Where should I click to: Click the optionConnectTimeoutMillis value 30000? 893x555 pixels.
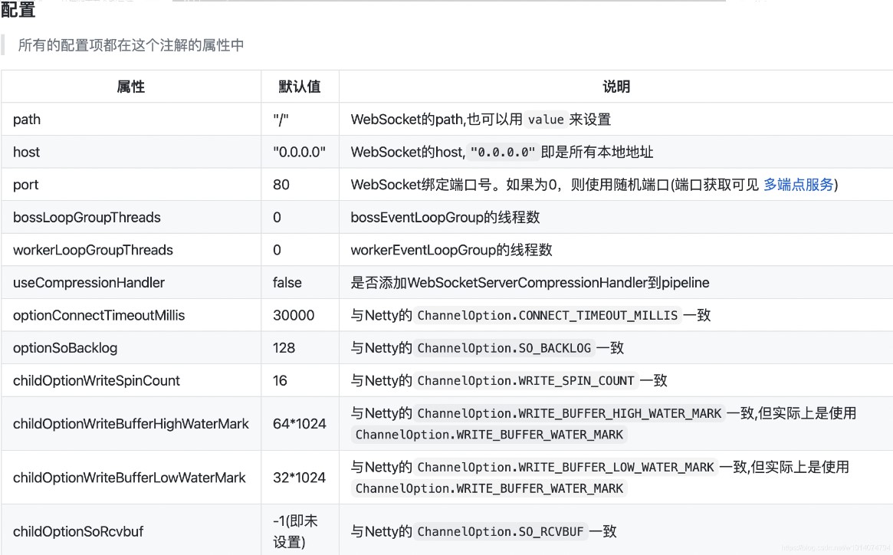click(294, 315)
